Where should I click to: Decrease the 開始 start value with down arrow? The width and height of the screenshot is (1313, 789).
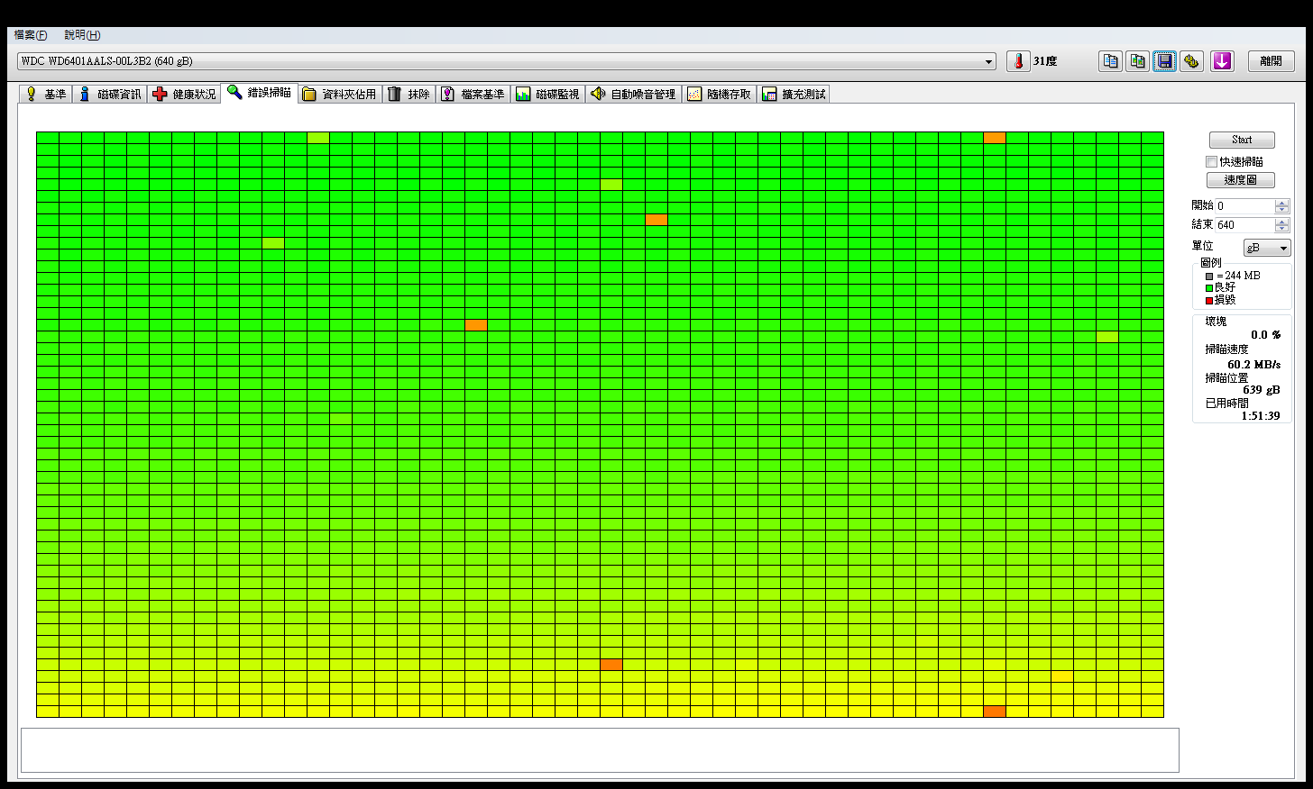[x=1282, y=210]
